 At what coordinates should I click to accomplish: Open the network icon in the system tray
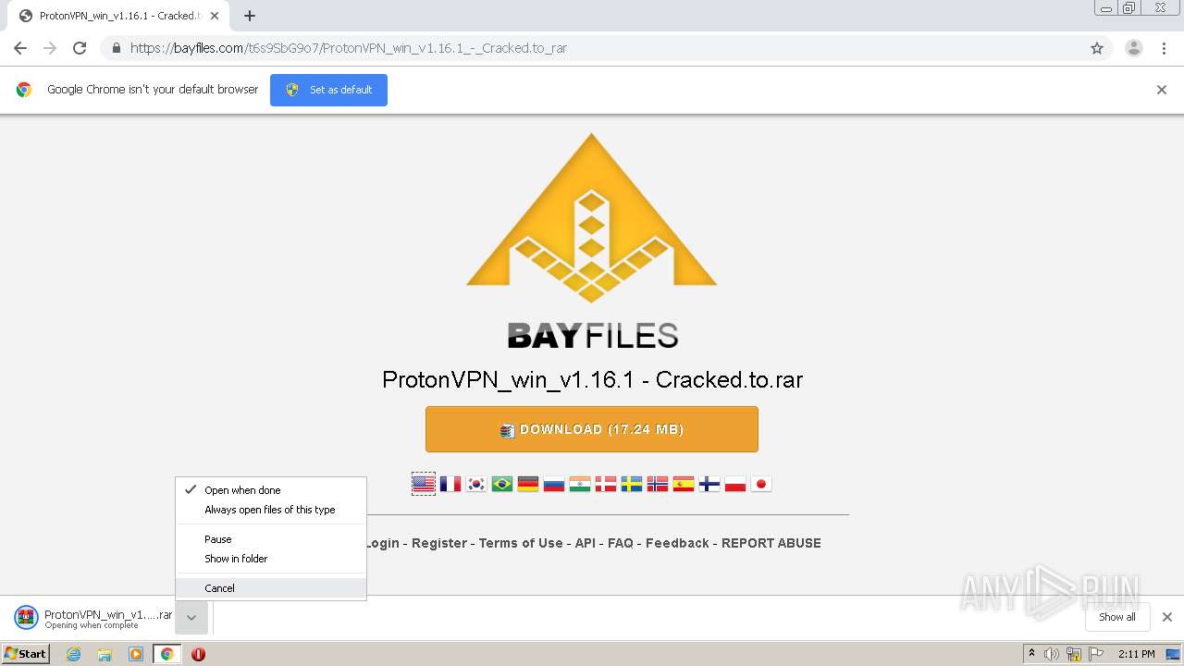[x=1074, y=654]
